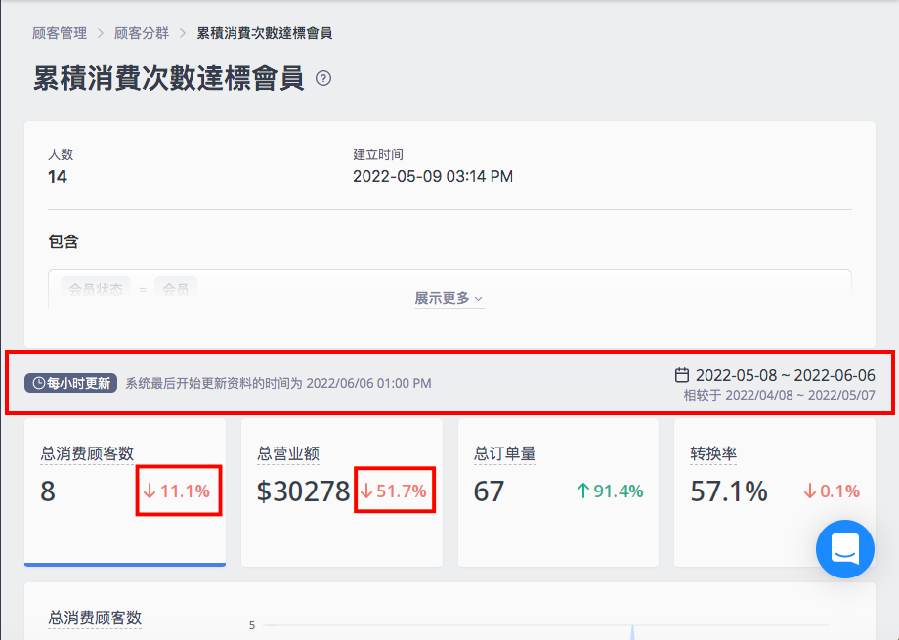Image resolution: width=899 pixels, height=640 pixels.
Task: Click the 0.1% decrease indicator
Action: (832, 491)
